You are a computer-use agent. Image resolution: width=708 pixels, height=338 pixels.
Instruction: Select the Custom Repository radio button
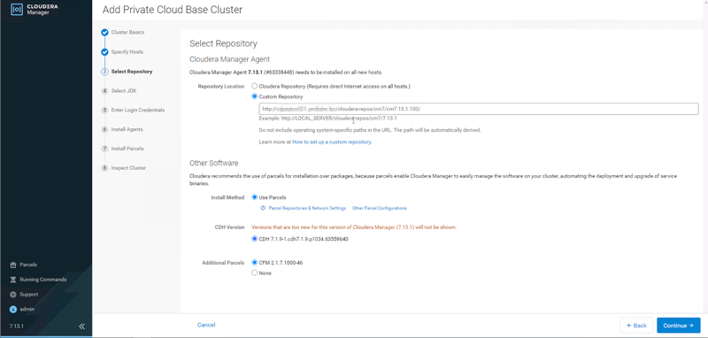point(255,96)
